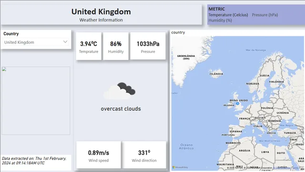Click the ISLÂNDIA label on map
The height and width of the screenshot is (172, 305).
pyautogui.click(x=216, y=74)
